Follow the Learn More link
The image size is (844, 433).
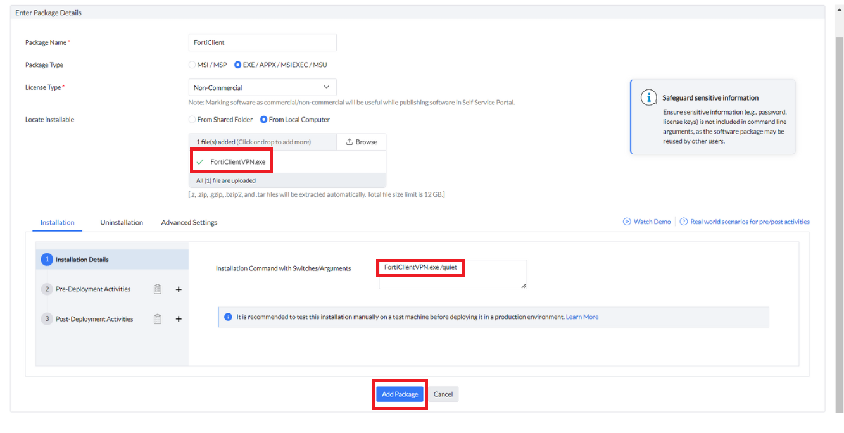point(582,317)
